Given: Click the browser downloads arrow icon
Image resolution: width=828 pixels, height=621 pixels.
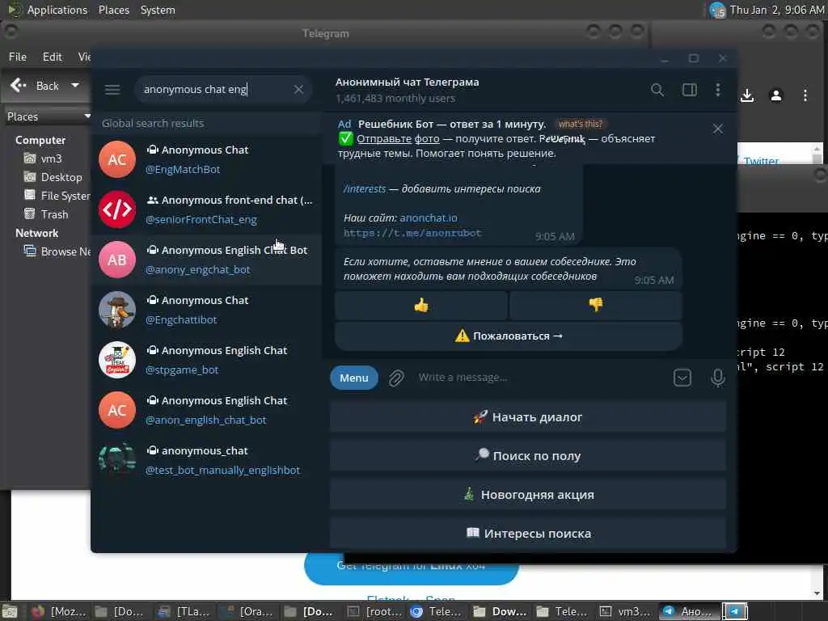Looking at the screenshot, I should click(746, 95).
